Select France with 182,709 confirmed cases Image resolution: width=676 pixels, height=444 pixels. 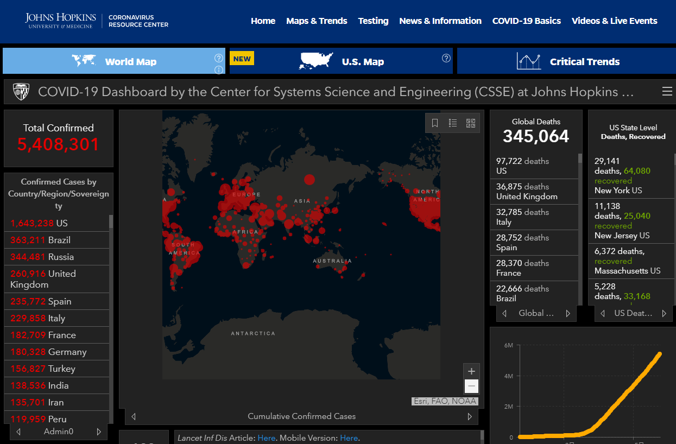point(56,335)
